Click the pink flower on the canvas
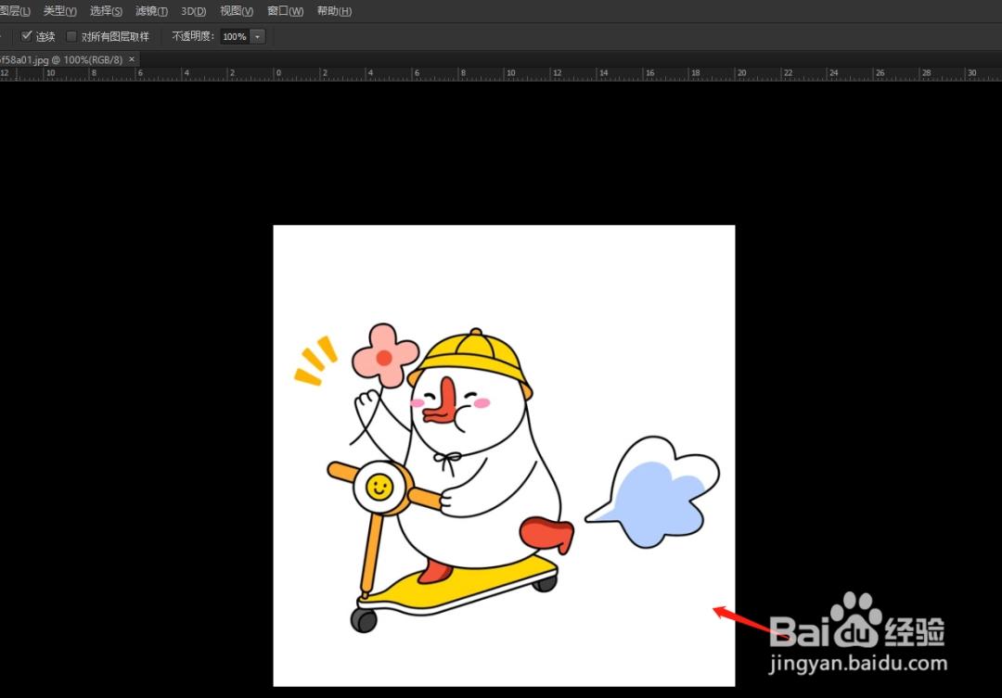 click(x=385, y=356)
